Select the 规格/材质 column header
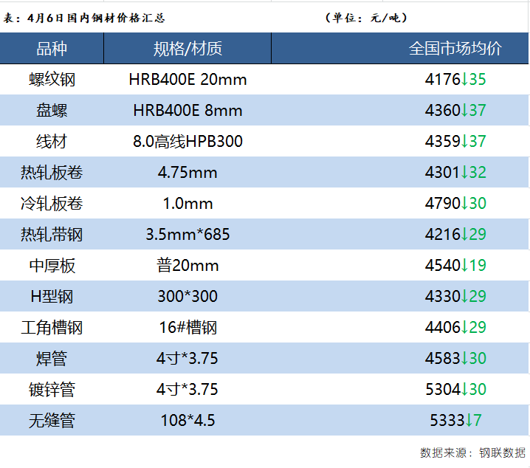The width and height of the screenshot is (530, 468). click(x=187, y=49)
